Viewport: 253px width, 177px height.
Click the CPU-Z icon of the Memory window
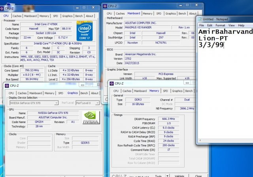point(113,83)
